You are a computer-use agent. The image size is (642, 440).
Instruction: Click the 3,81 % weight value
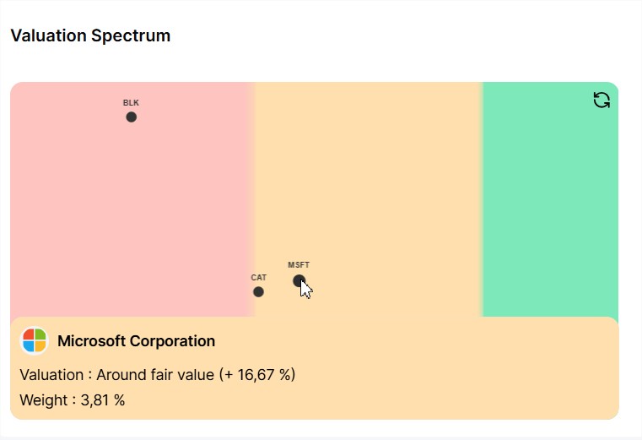tap(103, 400)
